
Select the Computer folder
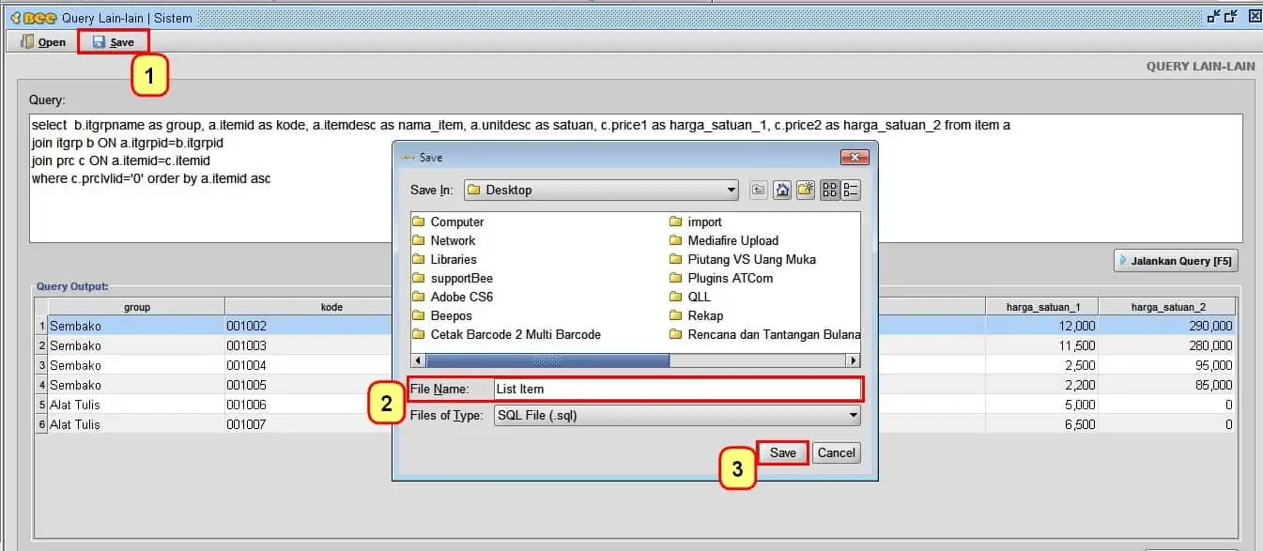(x=449, y=222)
